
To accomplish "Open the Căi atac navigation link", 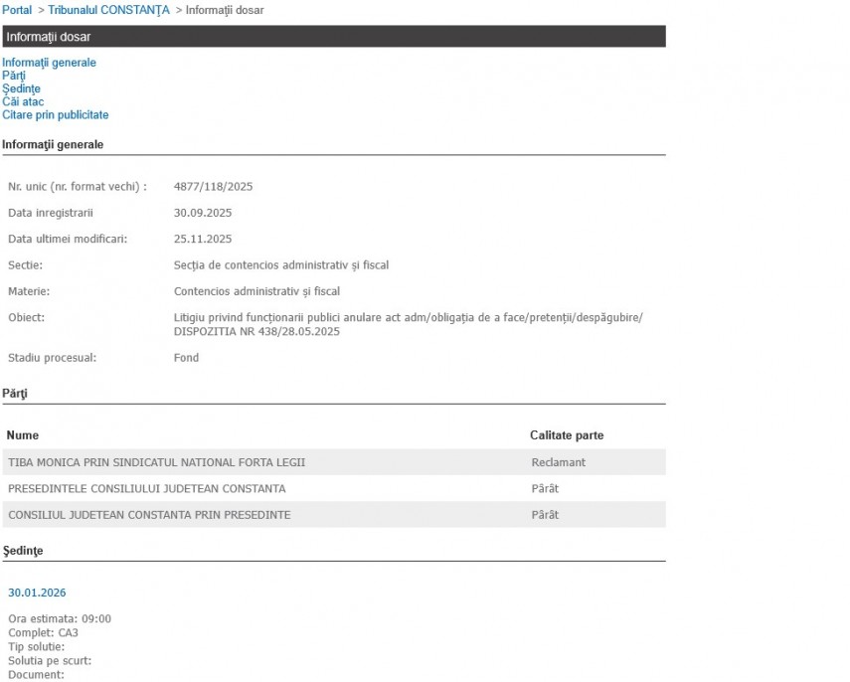I will click(x=23, y=101).
